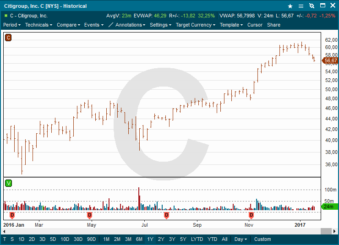Open the Annotations dropdown

coord(130,25)
